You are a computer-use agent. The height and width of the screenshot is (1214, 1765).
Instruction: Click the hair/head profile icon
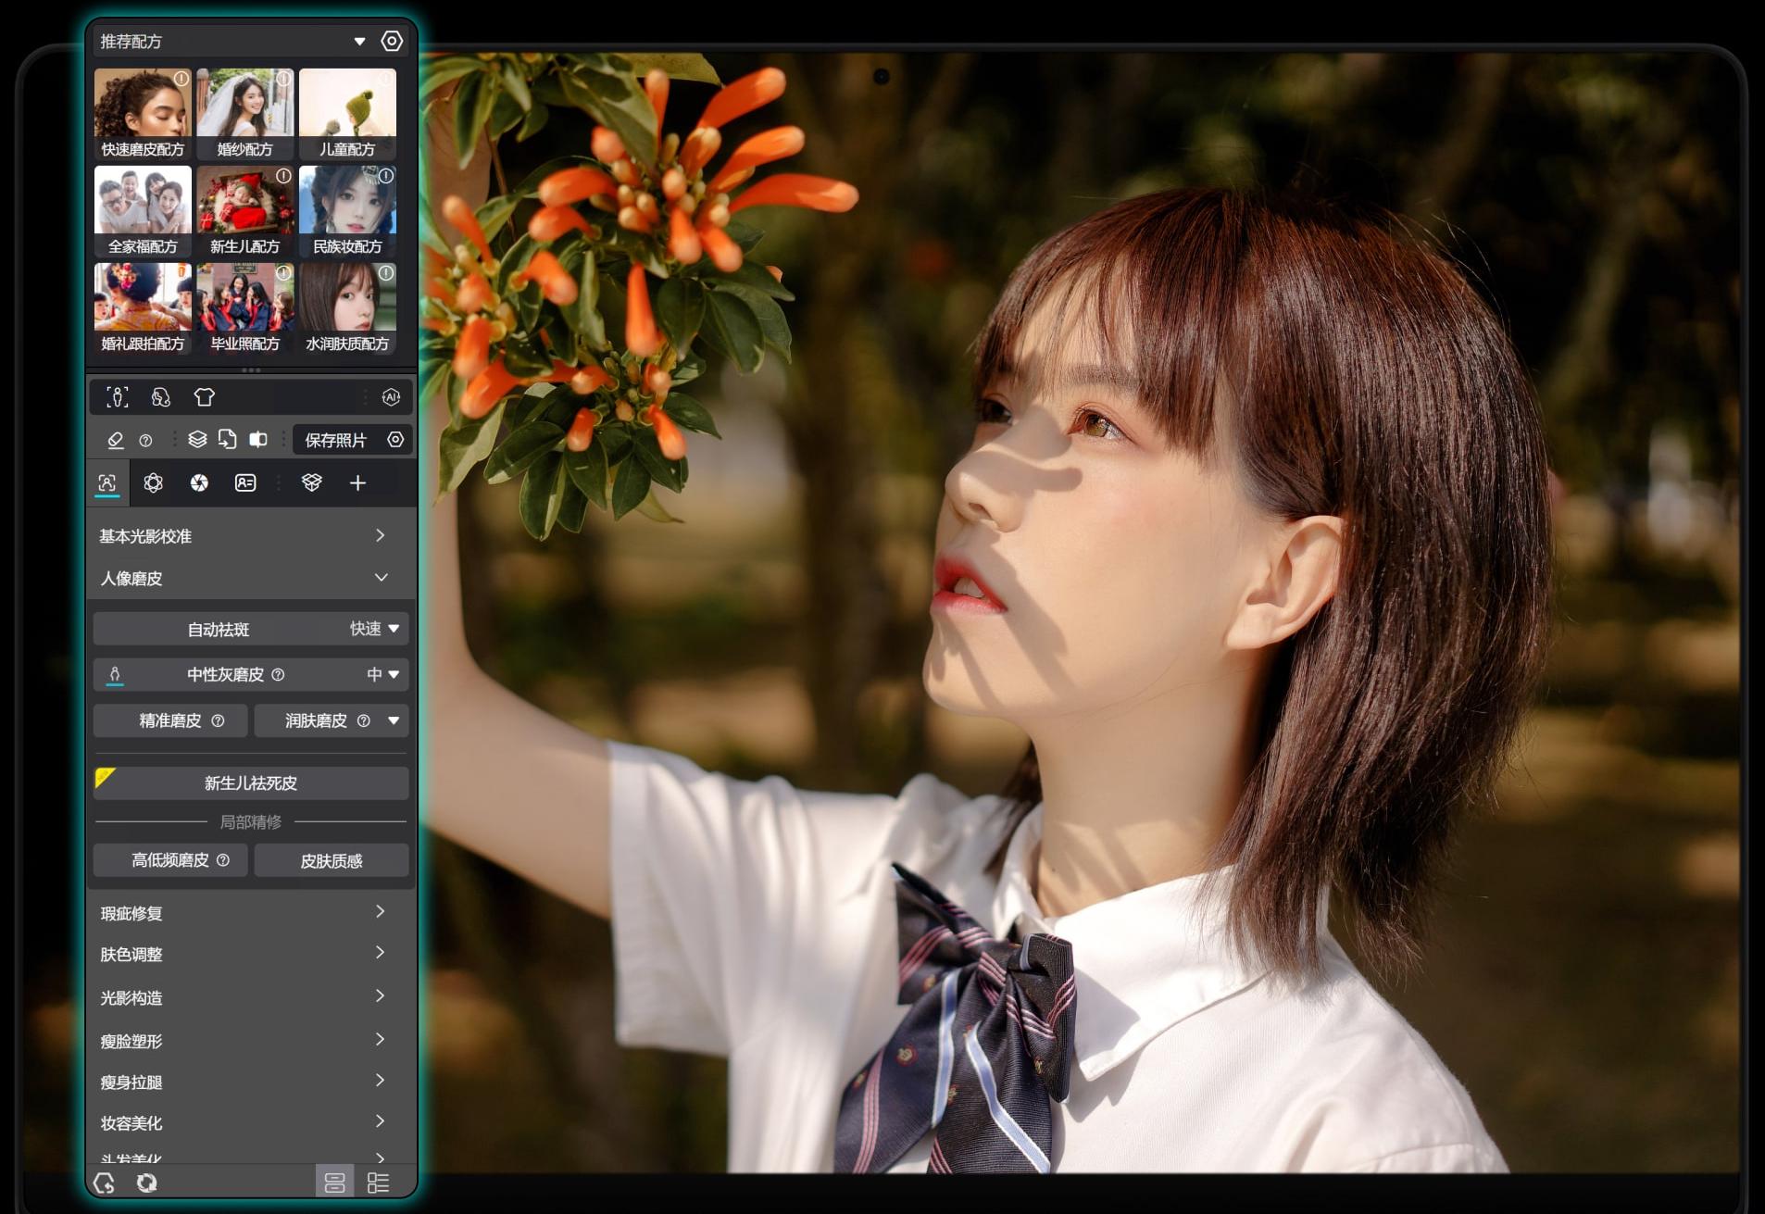pyautogui.click(x=161, y=397)
